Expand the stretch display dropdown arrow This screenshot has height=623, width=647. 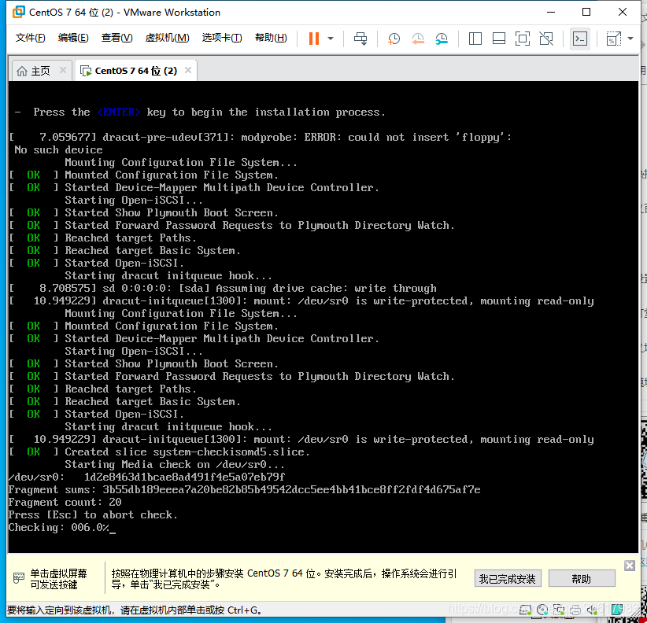click(x=630, y=39)
